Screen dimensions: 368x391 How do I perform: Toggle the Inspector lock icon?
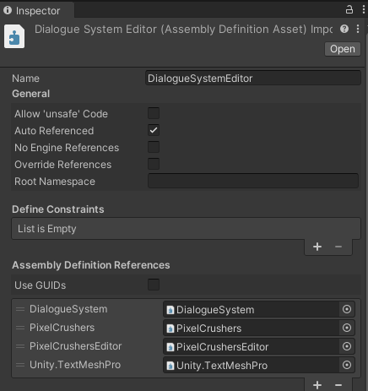tap(349, 9)
